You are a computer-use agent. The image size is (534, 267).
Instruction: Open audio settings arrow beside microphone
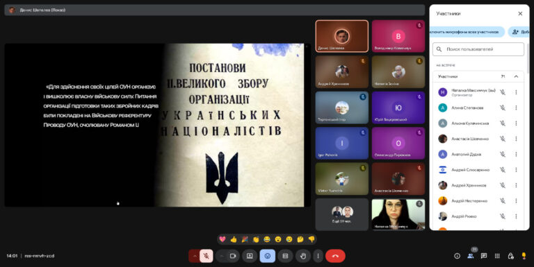pyautogui.click(x=195, y=256)
